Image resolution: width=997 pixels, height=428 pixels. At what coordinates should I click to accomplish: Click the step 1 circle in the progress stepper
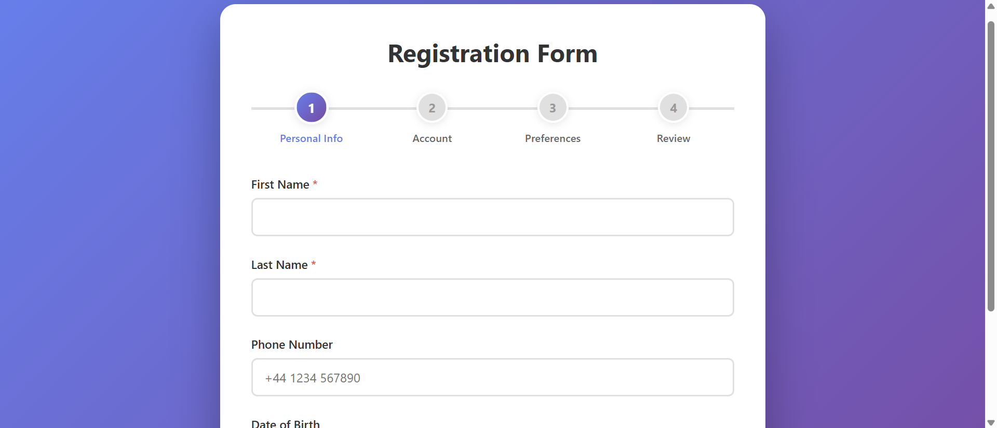click(311, 107)
